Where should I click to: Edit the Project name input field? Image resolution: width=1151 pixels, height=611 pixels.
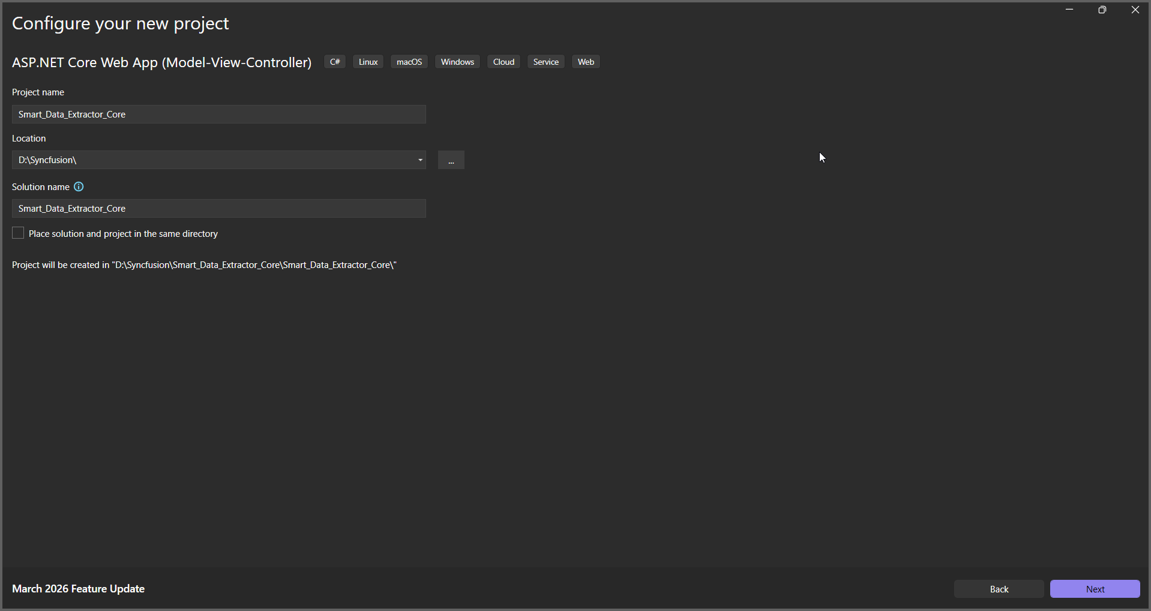[x=219, y=115]
